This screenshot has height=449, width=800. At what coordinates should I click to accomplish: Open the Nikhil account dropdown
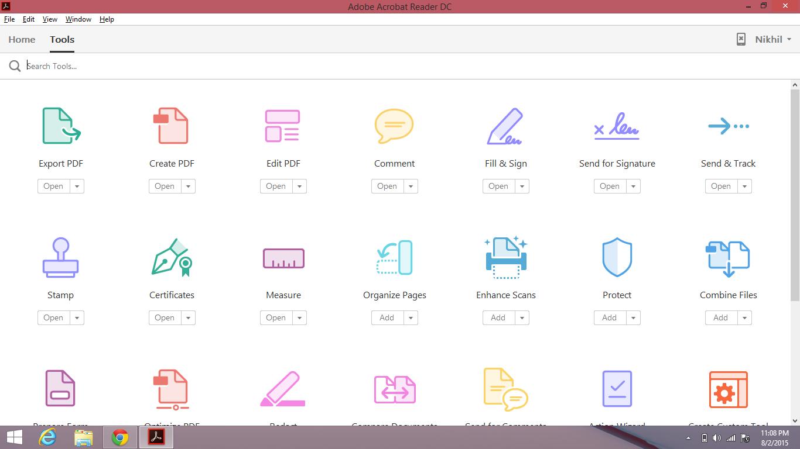point(772,39)
